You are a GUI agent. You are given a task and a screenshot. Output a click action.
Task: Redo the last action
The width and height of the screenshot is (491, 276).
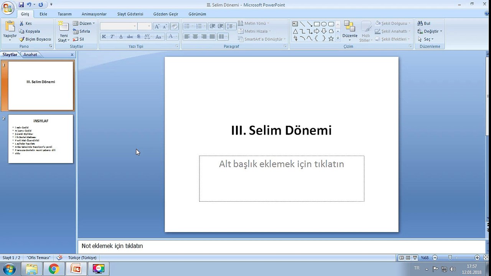[x=41, y=5]
